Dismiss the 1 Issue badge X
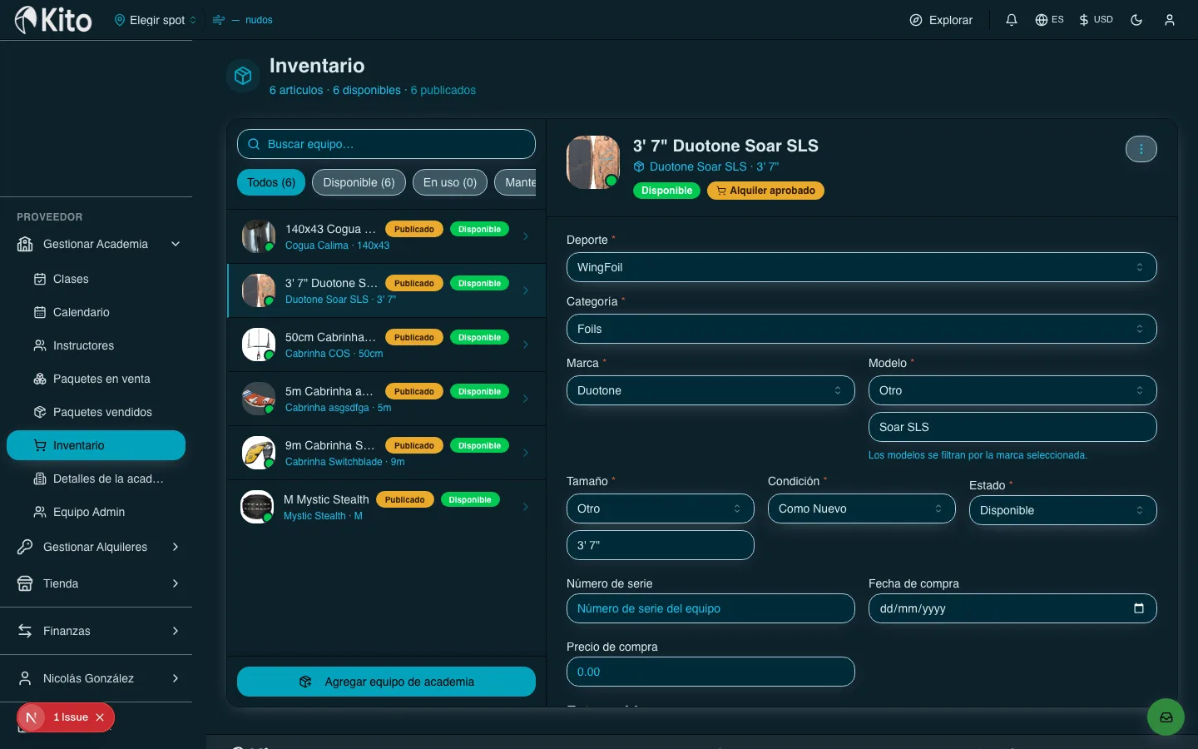1198x749 pixels. click(100, 717)
